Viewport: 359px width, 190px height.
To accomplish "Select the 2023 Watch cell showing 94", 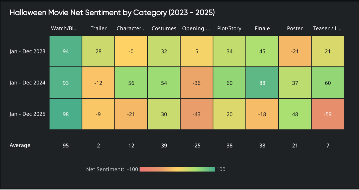I will coord(66,51).
